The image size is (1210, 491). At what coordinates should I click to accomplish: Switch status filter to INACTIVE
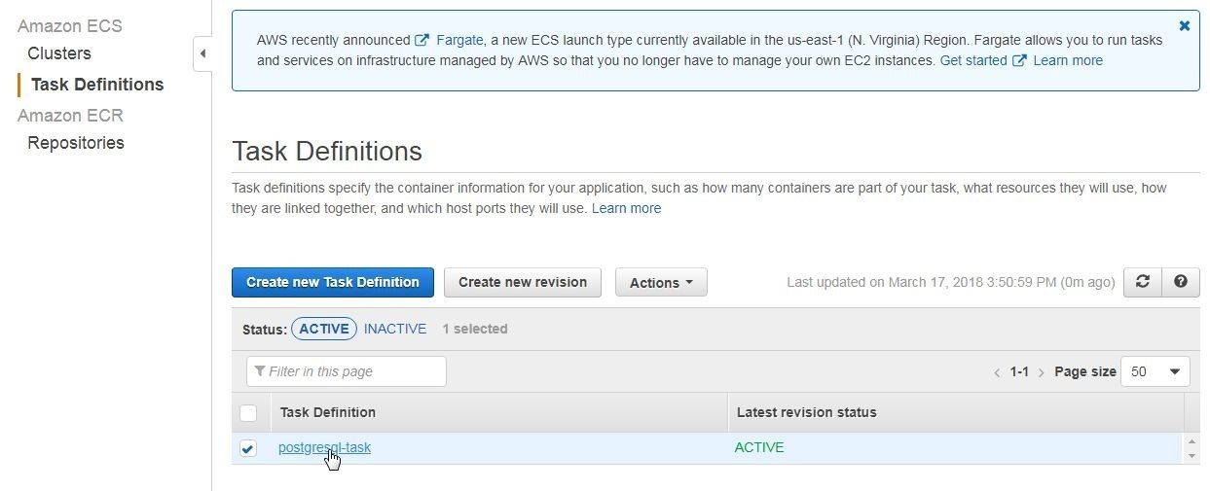point(395,329)
